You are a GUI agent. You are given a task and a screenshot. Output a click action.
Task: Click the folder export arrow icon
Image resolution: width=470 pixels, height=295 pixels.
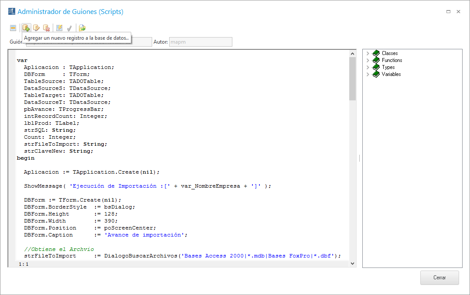[x=82, y=28]
